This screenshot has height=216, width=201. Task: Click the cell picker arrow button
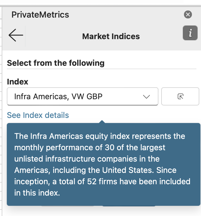(180, 97)
